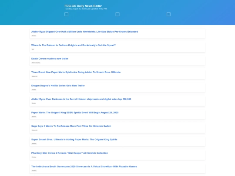Open Dragon Dogma's Netflix Series Gets New Trailer

58,86
